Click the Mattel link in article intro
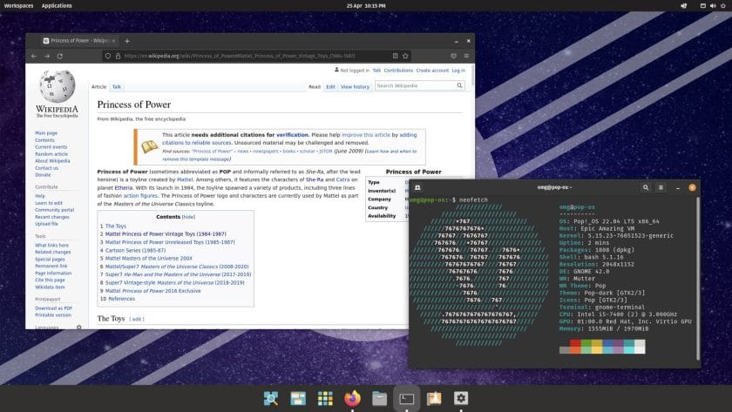Image resolution: width=732 pixels, height=412 pixels. [x=185, y=179]
